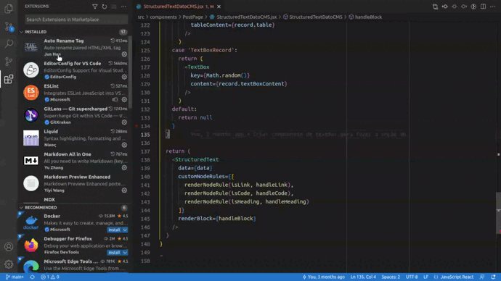Click the PostPage breadcrumb segment
The height and width of the screenshot is (281, 501).
tap(192, 17)
